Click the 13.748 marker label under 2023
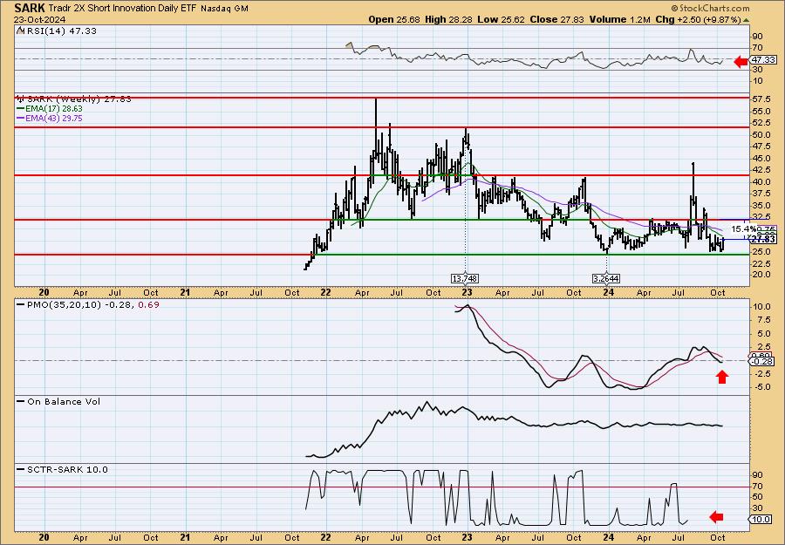The width and height of the screenshot is (785, 545). tap(465, 278)
